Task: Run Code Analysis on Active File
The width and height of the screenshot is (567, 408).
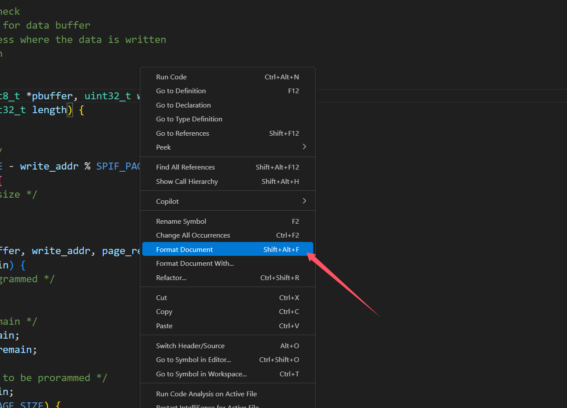Action: click(x=206, y=394)
